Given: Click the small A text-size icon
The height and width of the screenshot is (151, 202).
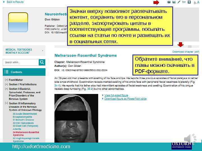Looking at the screenshot, I should point(195,3).
